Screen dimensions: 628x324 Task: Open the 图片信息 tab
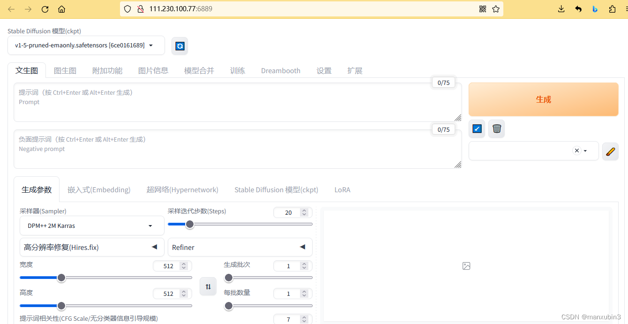point(153,71)
